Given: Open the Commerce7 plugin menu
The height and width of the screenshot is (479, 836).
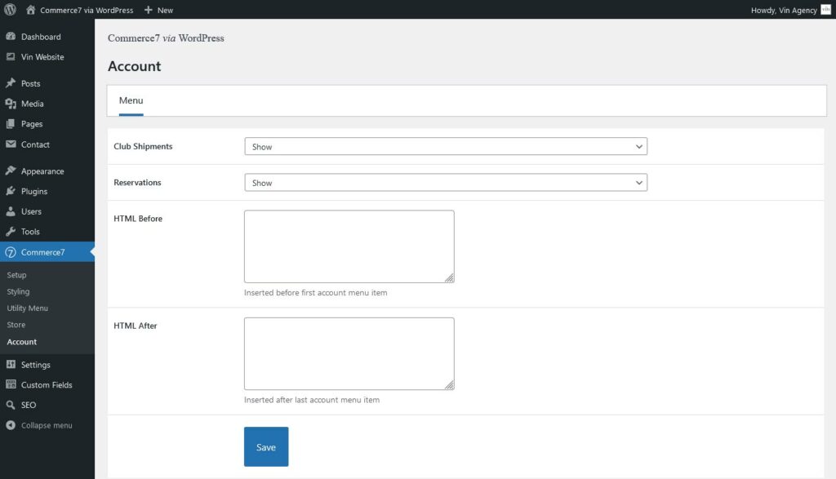Looking at the screenshot, I should click(45, 252).
